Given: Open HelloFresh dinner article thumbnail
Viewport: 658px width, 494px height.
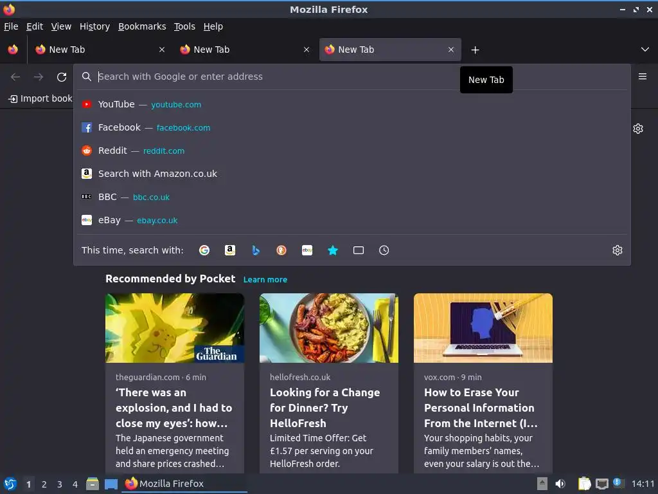Looking at the screenshot, I should [x=329, y=328].
